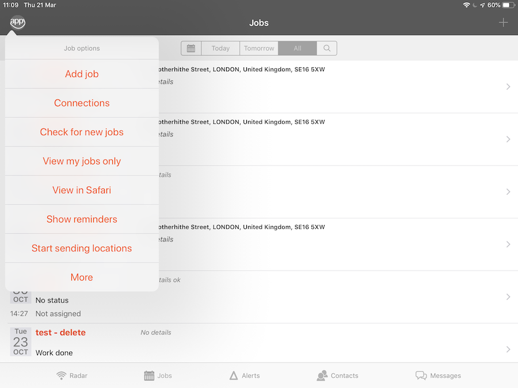The height and width of the screenshot is (388, 518).
Task: Tap Check for new jobs
Action: (82, 132)
